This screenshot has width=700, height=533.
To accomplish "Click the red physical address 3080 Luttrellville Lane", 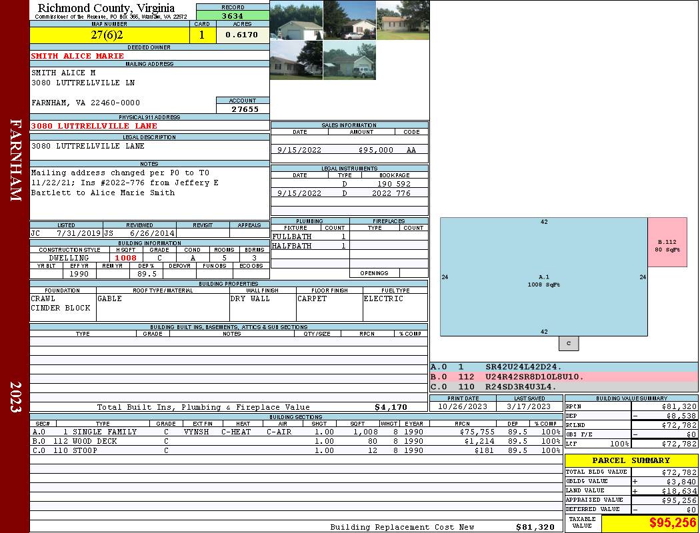I will 95,126.
